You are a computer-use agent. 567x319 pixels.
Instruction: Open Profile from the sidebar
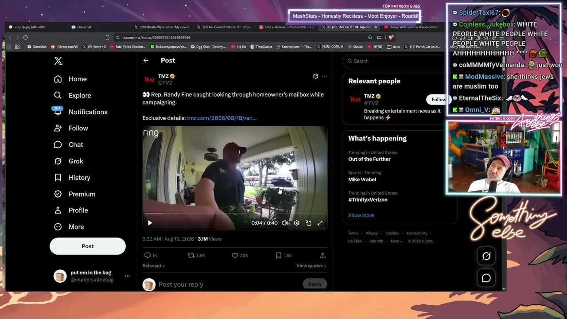click(71, 210)
